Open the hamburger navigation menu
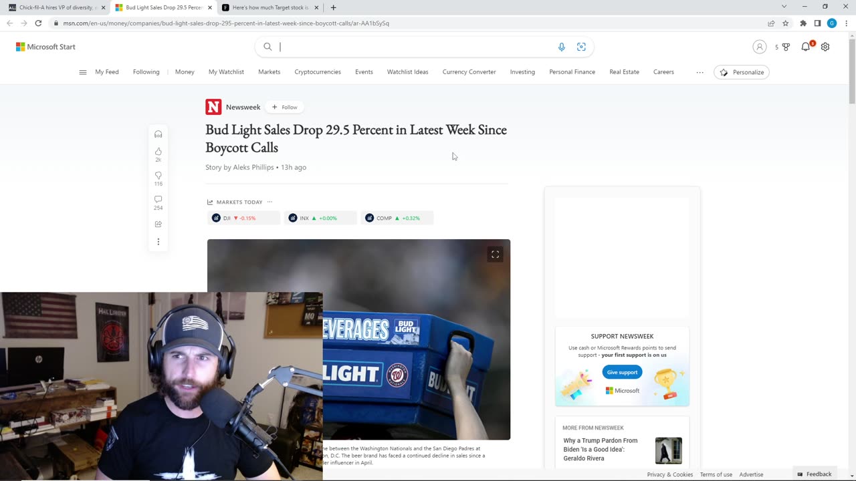 point(83,72)
